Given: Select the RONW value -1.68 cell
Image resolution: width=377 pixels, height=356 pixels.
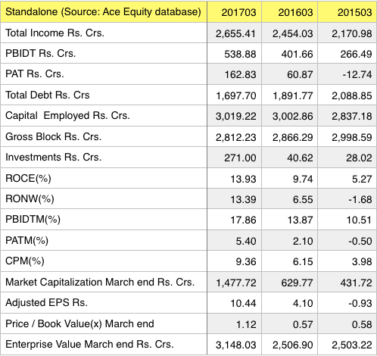Looking at the screenshot, I should (x=347, y=199).
